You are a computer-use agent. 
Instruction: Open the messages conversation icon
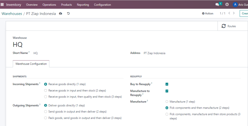217,5
